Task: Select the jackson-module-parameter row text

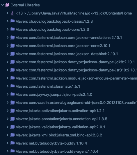Action: point(76,78)
